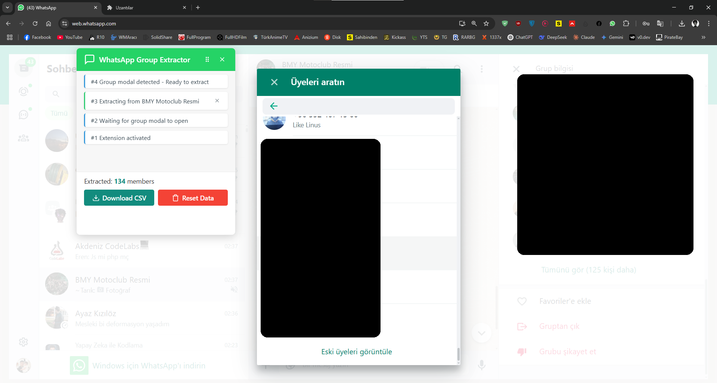This screenshot has height=383, width=717.
Task: Click the scroll-to-bottom chevron in chat
Action: 482,333
